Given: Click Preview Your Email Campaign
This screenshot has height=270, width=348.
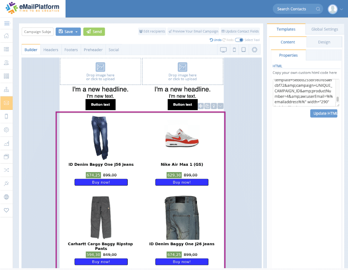Looking at the screenshot, I should [x=193, y=32].
